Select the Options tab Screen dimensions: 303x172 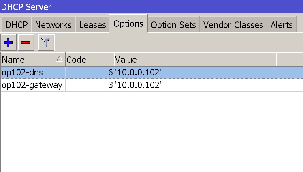click(x=128, y=24)
